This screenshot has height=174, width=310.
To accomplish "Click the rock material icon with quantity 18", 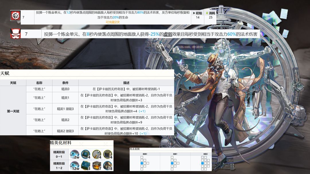I will click(108, 165).
